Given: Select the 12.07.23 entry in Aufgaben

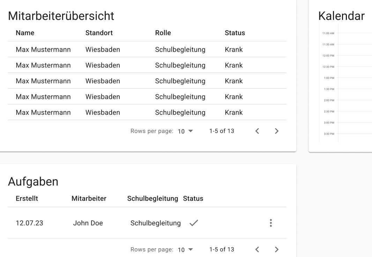Looking at the screenshot, I should click(x=29, y=223).
